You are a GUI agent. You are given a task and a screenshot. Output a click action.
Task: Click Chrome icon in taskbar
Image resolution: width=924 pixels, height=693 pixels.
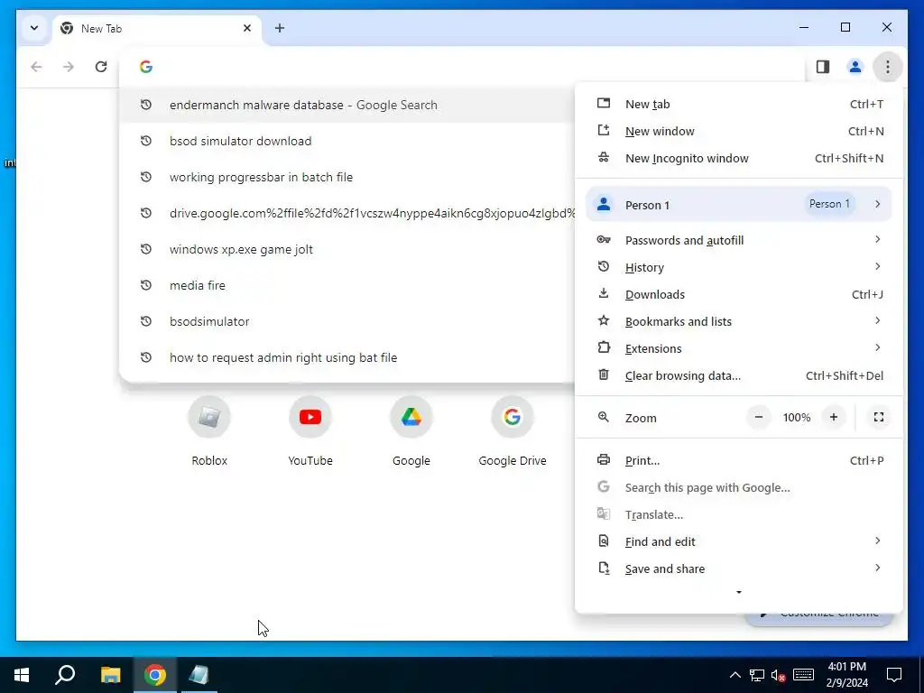coord(155,675)
